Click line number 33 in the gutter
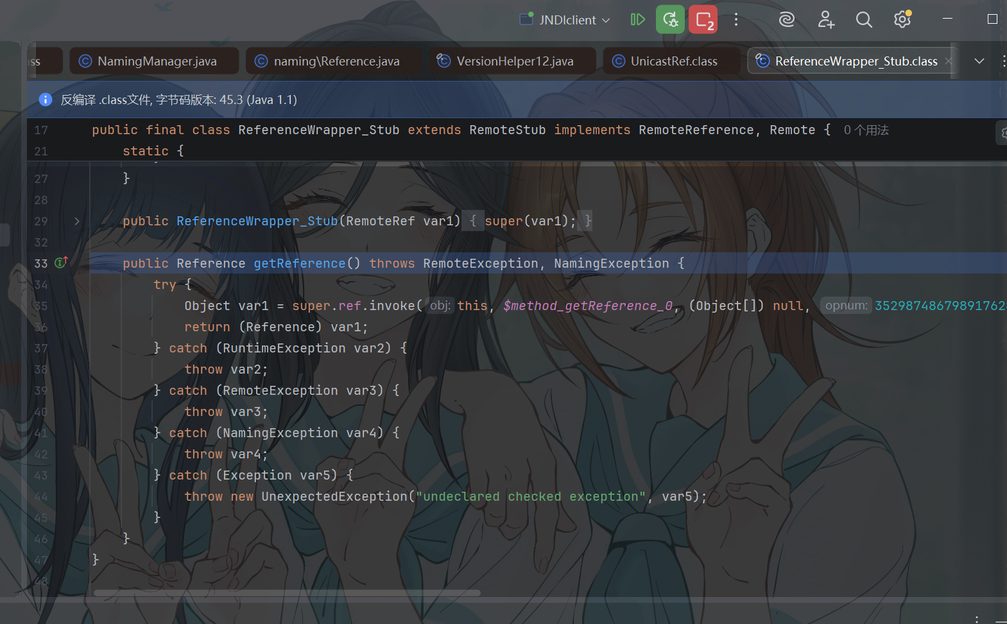Screen dimensions: 1007x624 (x=41, y=263)
